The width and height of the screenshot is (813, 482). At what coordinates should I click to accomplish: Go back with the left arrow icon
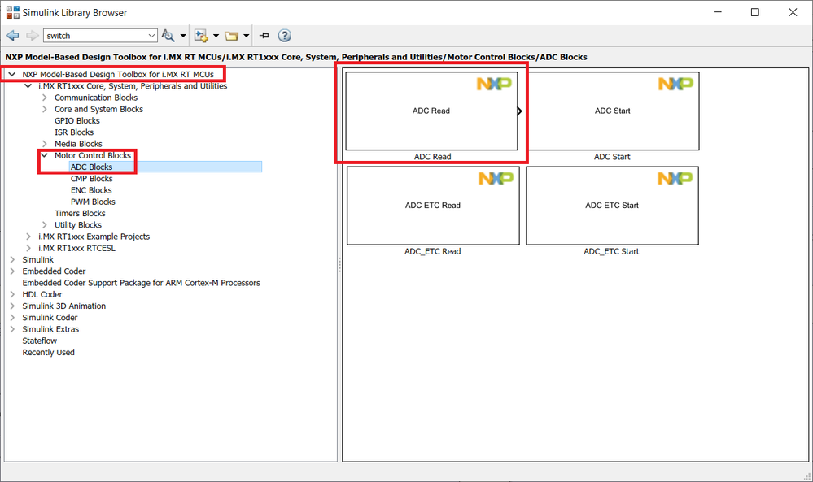pos(12,35)
